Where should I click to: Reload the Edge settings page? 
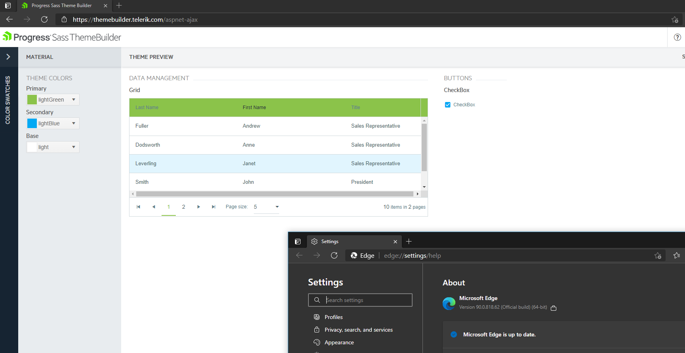(334, 255)
